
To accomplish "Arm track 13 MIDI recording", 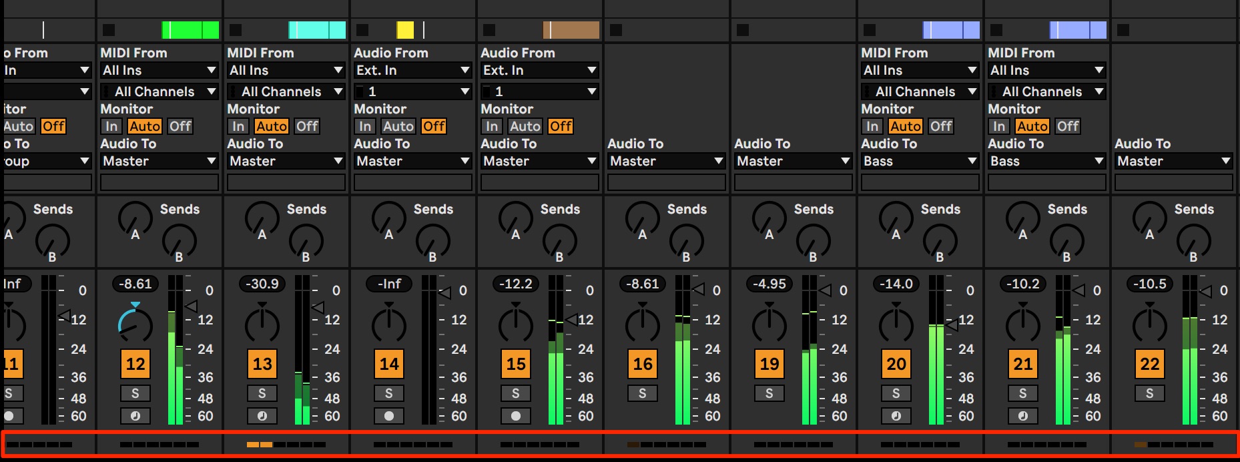I will [262, 416].
